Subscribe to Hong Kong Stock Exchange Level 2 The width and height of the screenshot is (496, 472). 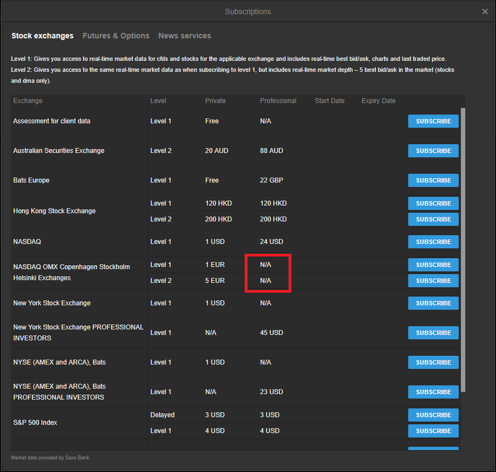pyautogui.click(x=433, y=219)
